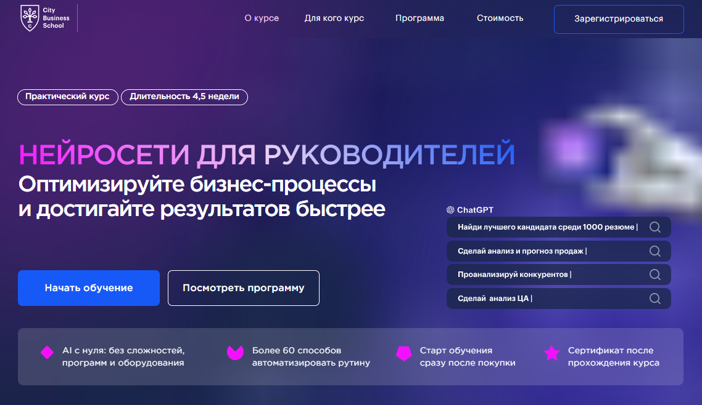The height and width of the screenshot is (405, 702).
Task: Click pink icon beside 'Более 60 способов'
Action: pyautogui.click(x=235, y=353)
